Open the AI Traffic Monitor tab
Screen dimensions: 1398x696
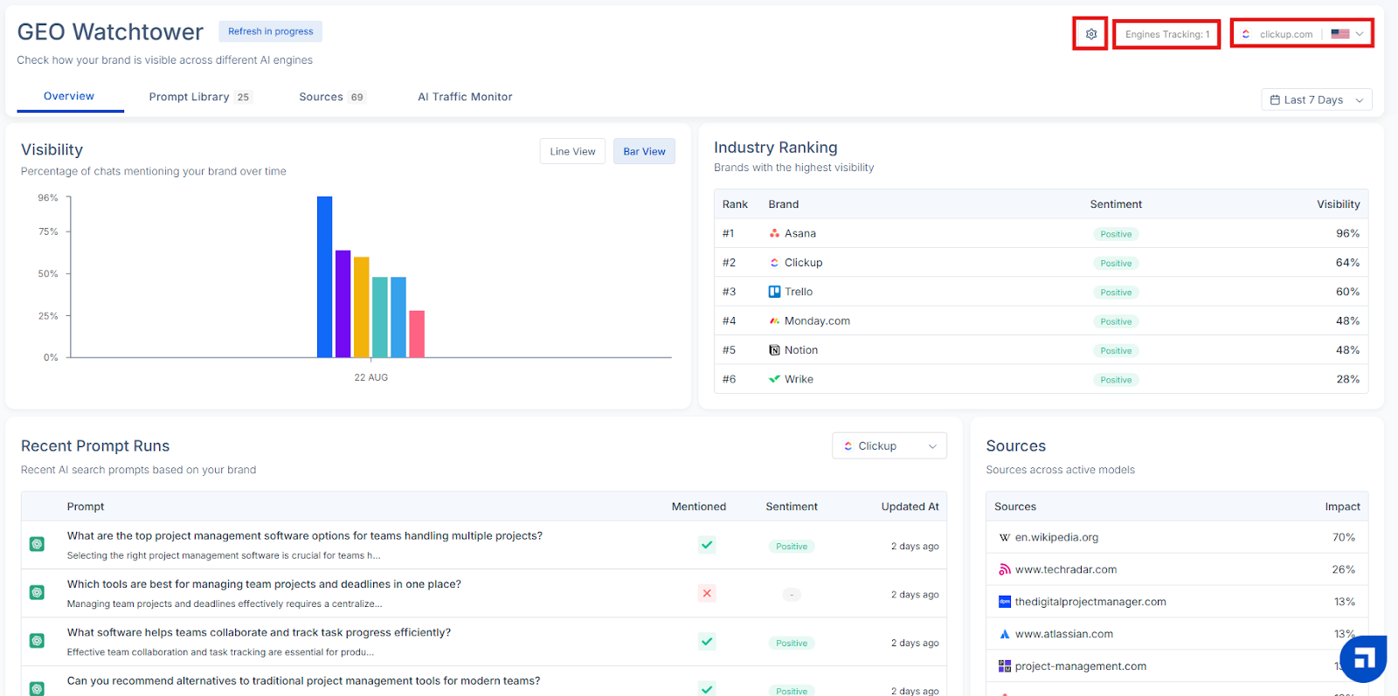point(465,97)
